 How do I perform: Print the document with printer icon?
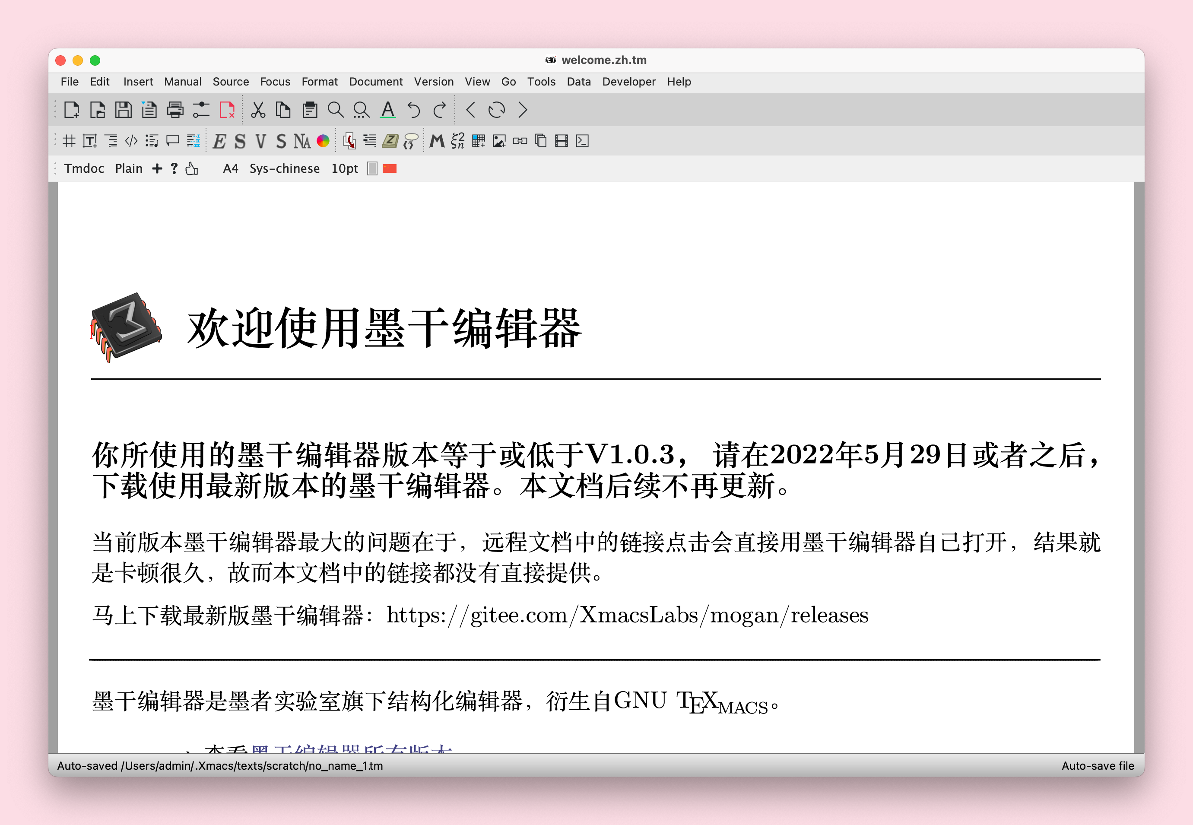point(175,110)
